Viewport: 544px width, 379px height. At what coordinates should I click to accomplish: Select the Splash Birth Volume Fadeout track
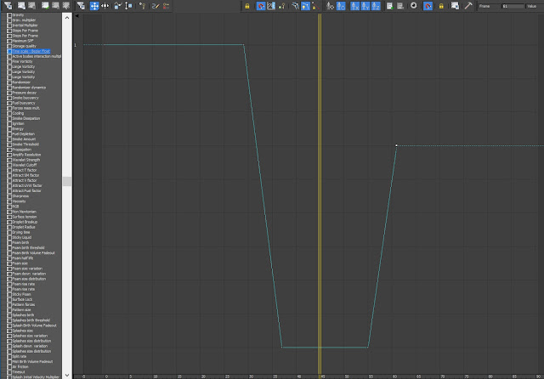click(x=34, y=325)
